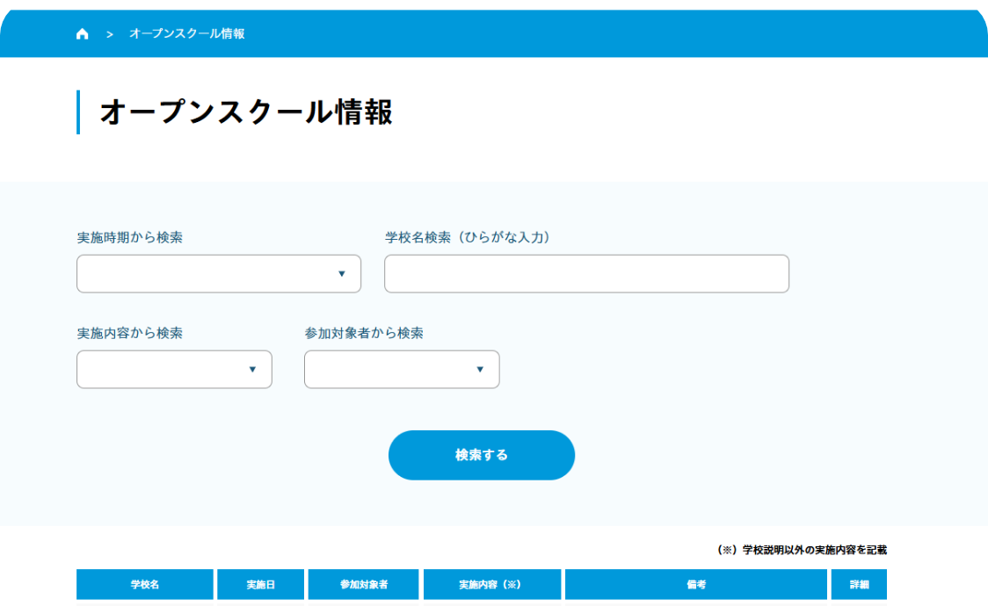Viewport: 988px width, 606px height.
Task: Click the page heading オープンスクール情報
Action: click(x=249, y=110)
